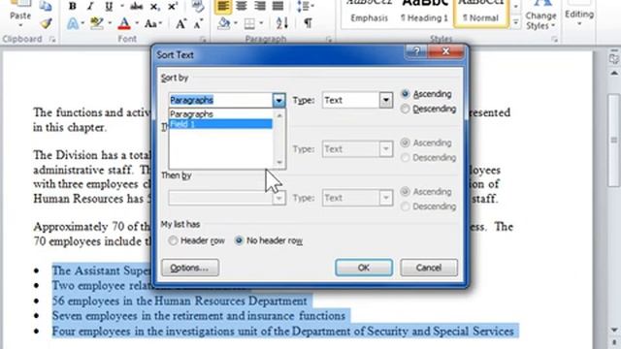Click the Borders icon
The height and width of the screenshot is (349, 621).
point(249,23)
